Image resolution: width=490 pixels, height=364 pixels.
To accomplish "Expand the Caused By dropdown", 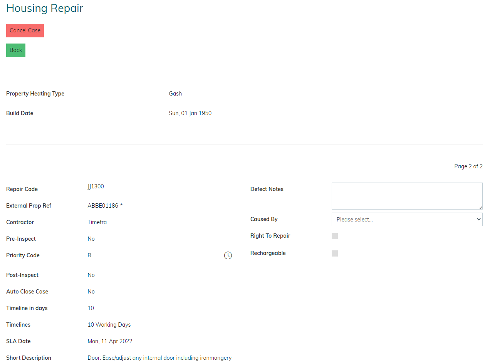I will [407, 219].
